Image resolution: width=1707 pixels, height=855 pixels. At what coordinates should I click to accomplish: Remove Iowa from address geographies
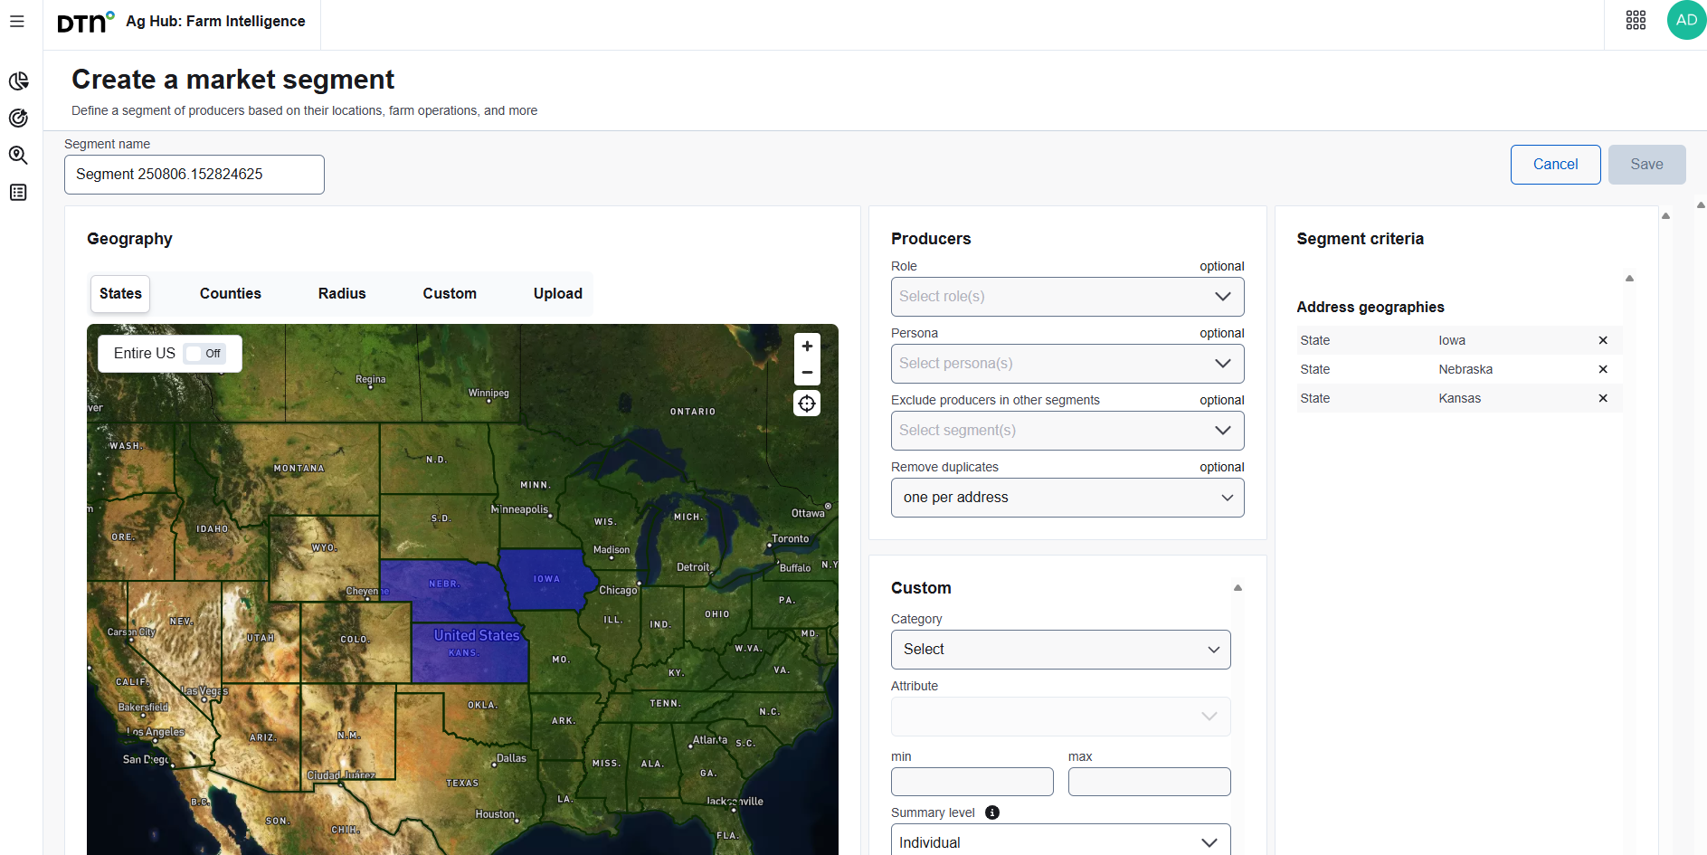(1603, 340)
